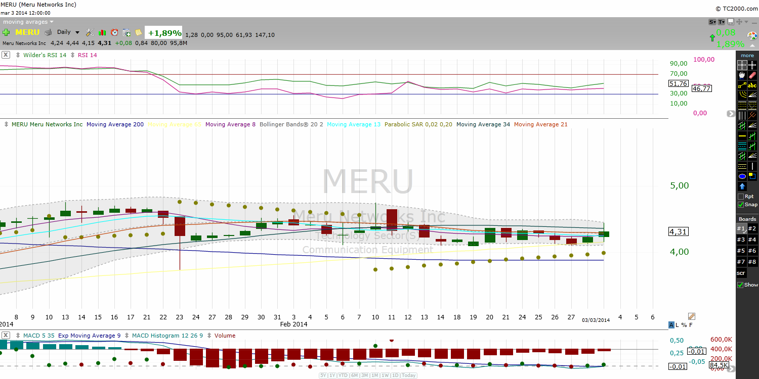This screenshot has height=379, width=759.
Task: Click the reorder arrows left of Wilder's RSI
Action: click(19, 55)
